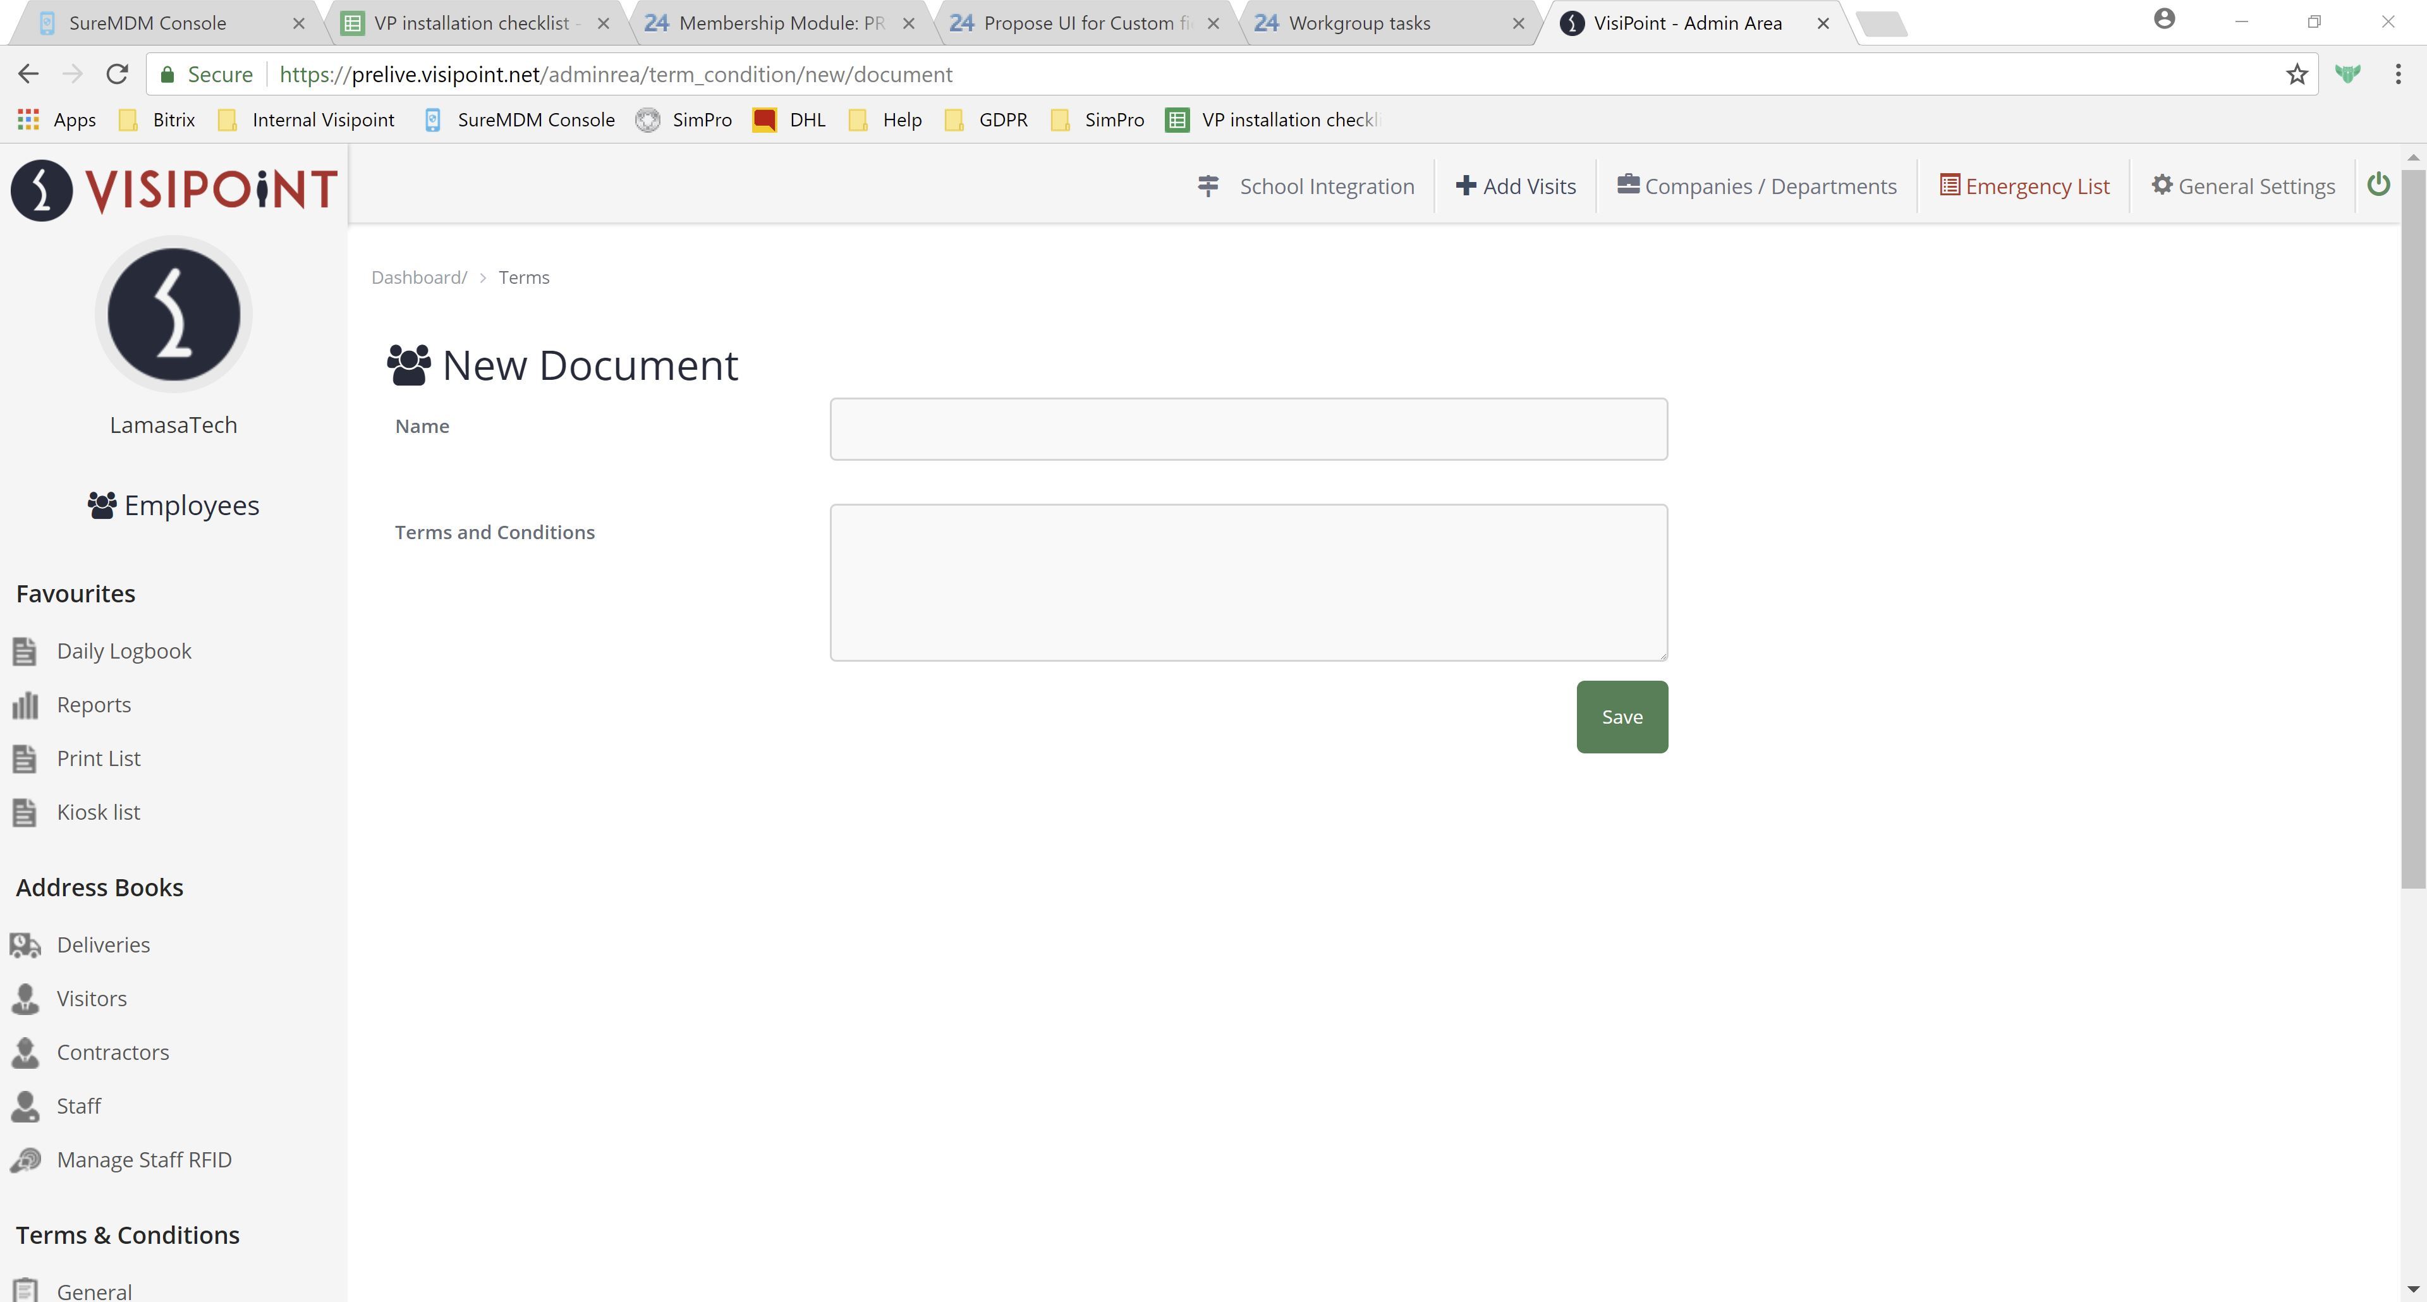Go back using the browser back arrow

pos(28,73)
